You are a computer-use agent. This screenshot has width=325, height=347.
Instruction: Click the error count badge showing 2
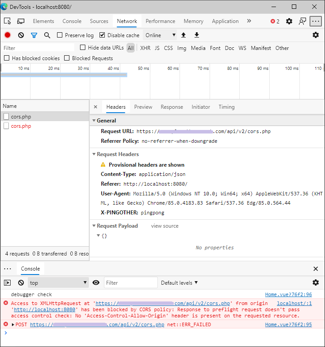[x=275, y=21]
